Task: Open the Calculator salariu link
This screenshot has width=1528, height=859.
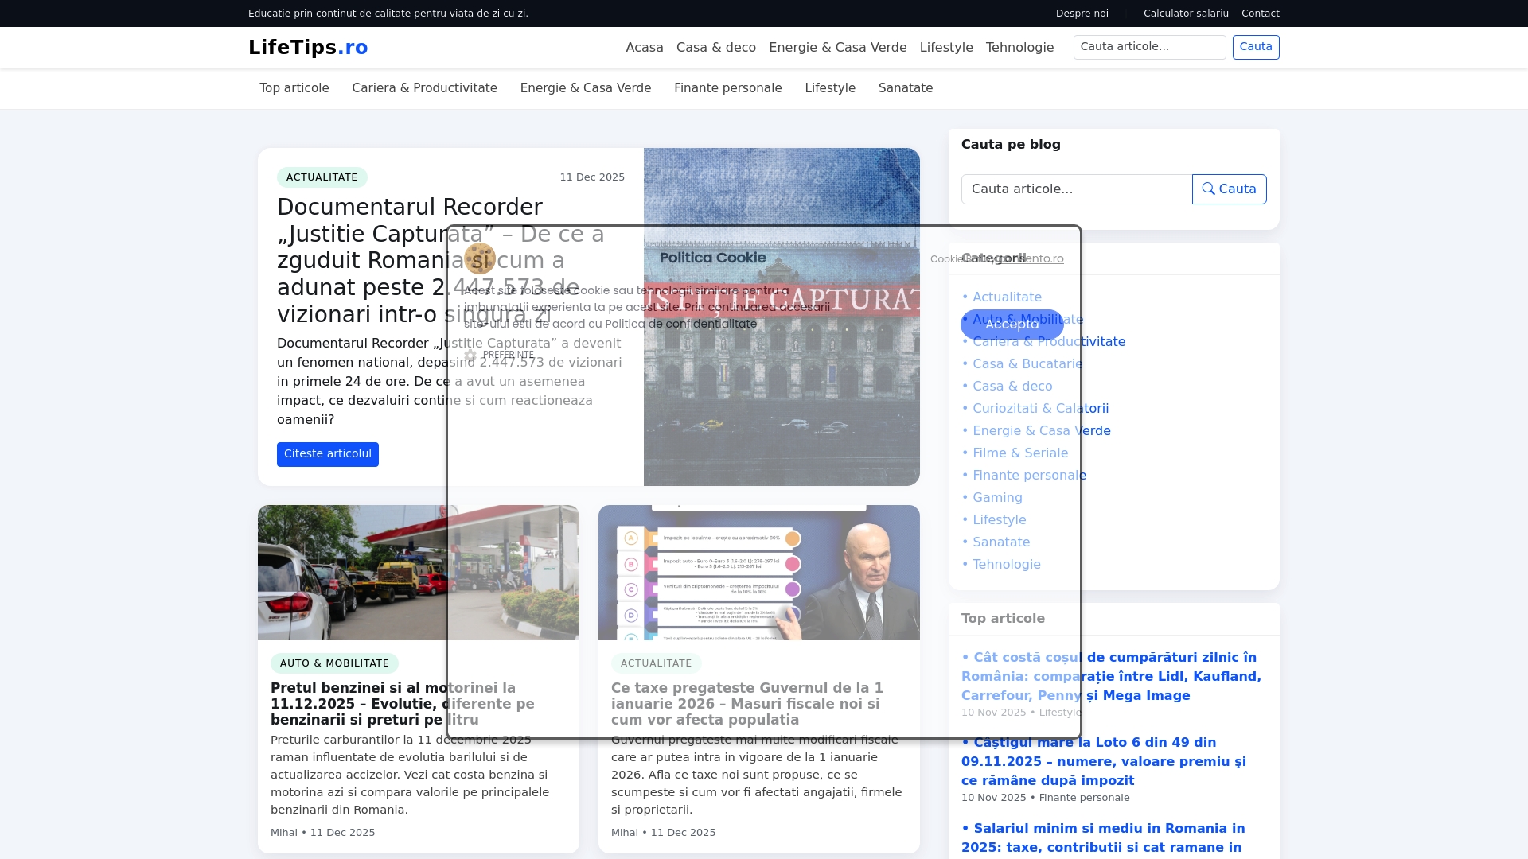Action: point(1185,14)
